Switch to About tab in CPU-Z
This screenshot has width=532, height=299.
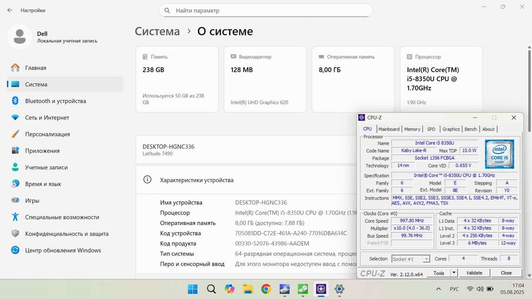(488, 129)
